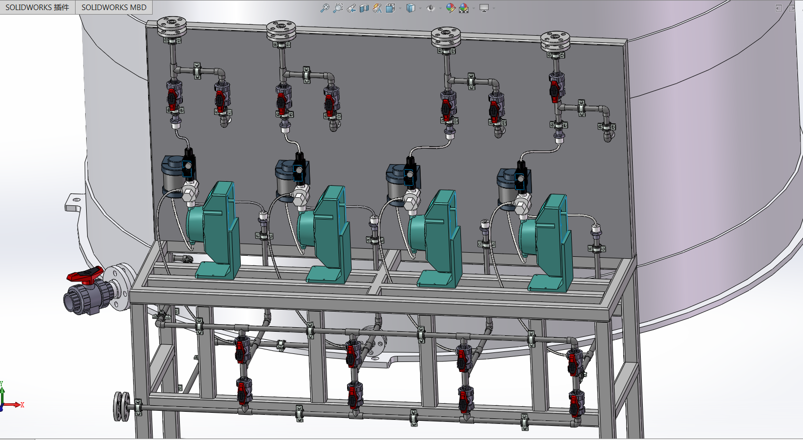Click the Zoom to Fit icon
803x440 pixels.
325,8
